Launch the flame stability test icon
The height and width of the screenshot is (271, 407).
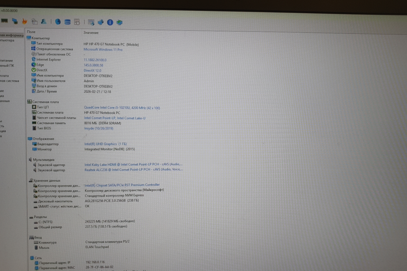pos(25,21)
